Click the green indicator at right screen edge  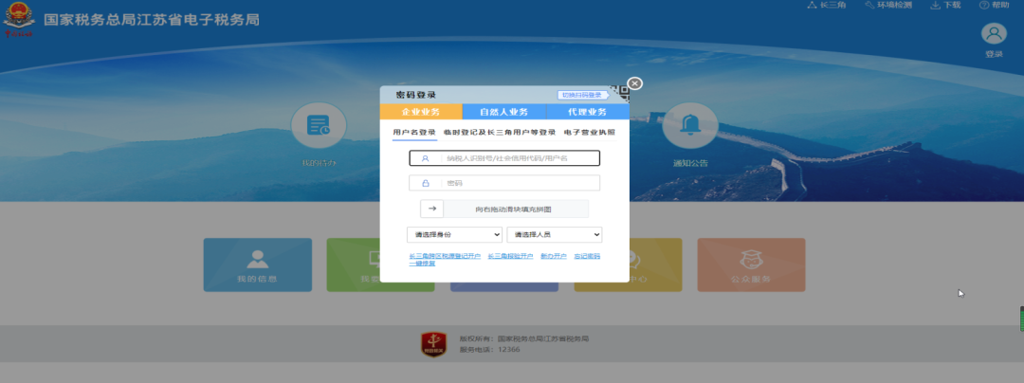pos(1021,319)
